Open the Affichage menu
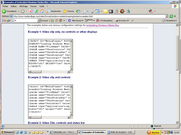The width and height of the screenshot is (181, 135). [24, 6]
